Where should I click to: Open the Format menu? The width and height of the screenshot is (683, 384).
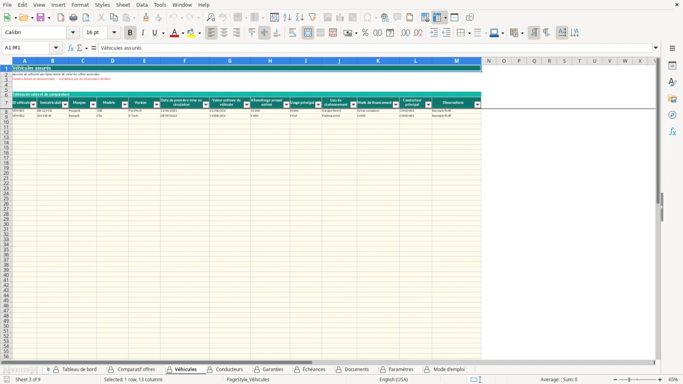tap(80, 5)
